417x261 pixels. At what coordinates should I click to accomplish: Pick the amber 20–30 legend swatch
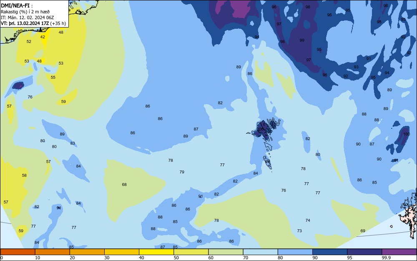(87, 252)
